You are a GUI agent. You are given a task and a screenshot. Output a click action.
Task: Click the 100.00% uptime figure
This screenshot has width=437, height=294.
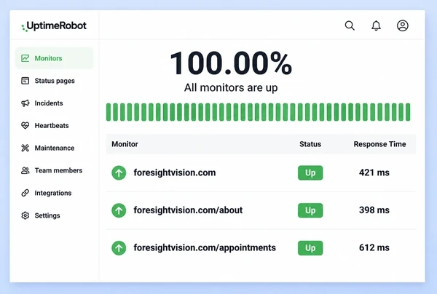click(x=231, y=63)
